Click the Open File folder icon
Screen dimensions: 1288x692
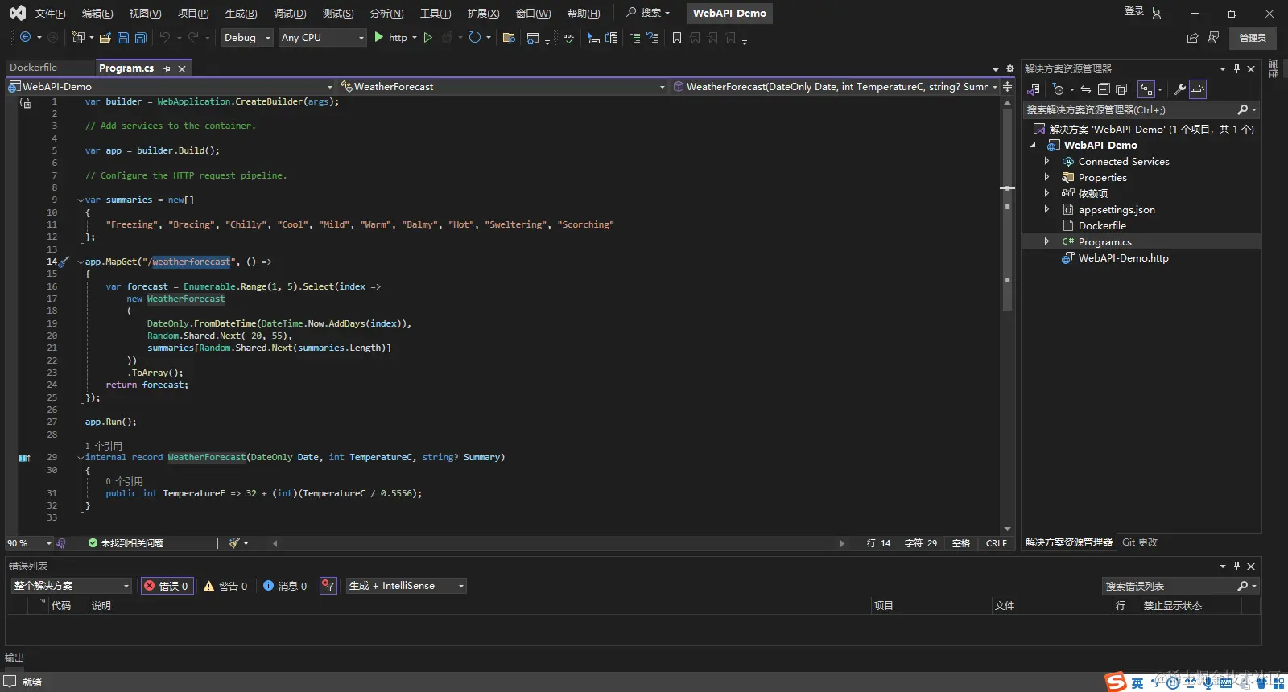point(105,37)
